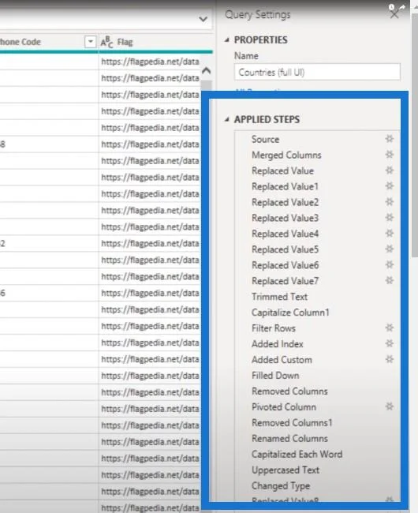
Task: Open gear settings for Pivoted Column step
Action: pyautogui.click(x=390, y=406)
